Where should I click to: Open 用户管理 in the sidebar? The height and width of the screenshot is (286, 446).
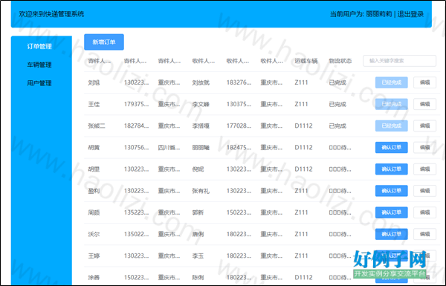(x=39, y=83)
